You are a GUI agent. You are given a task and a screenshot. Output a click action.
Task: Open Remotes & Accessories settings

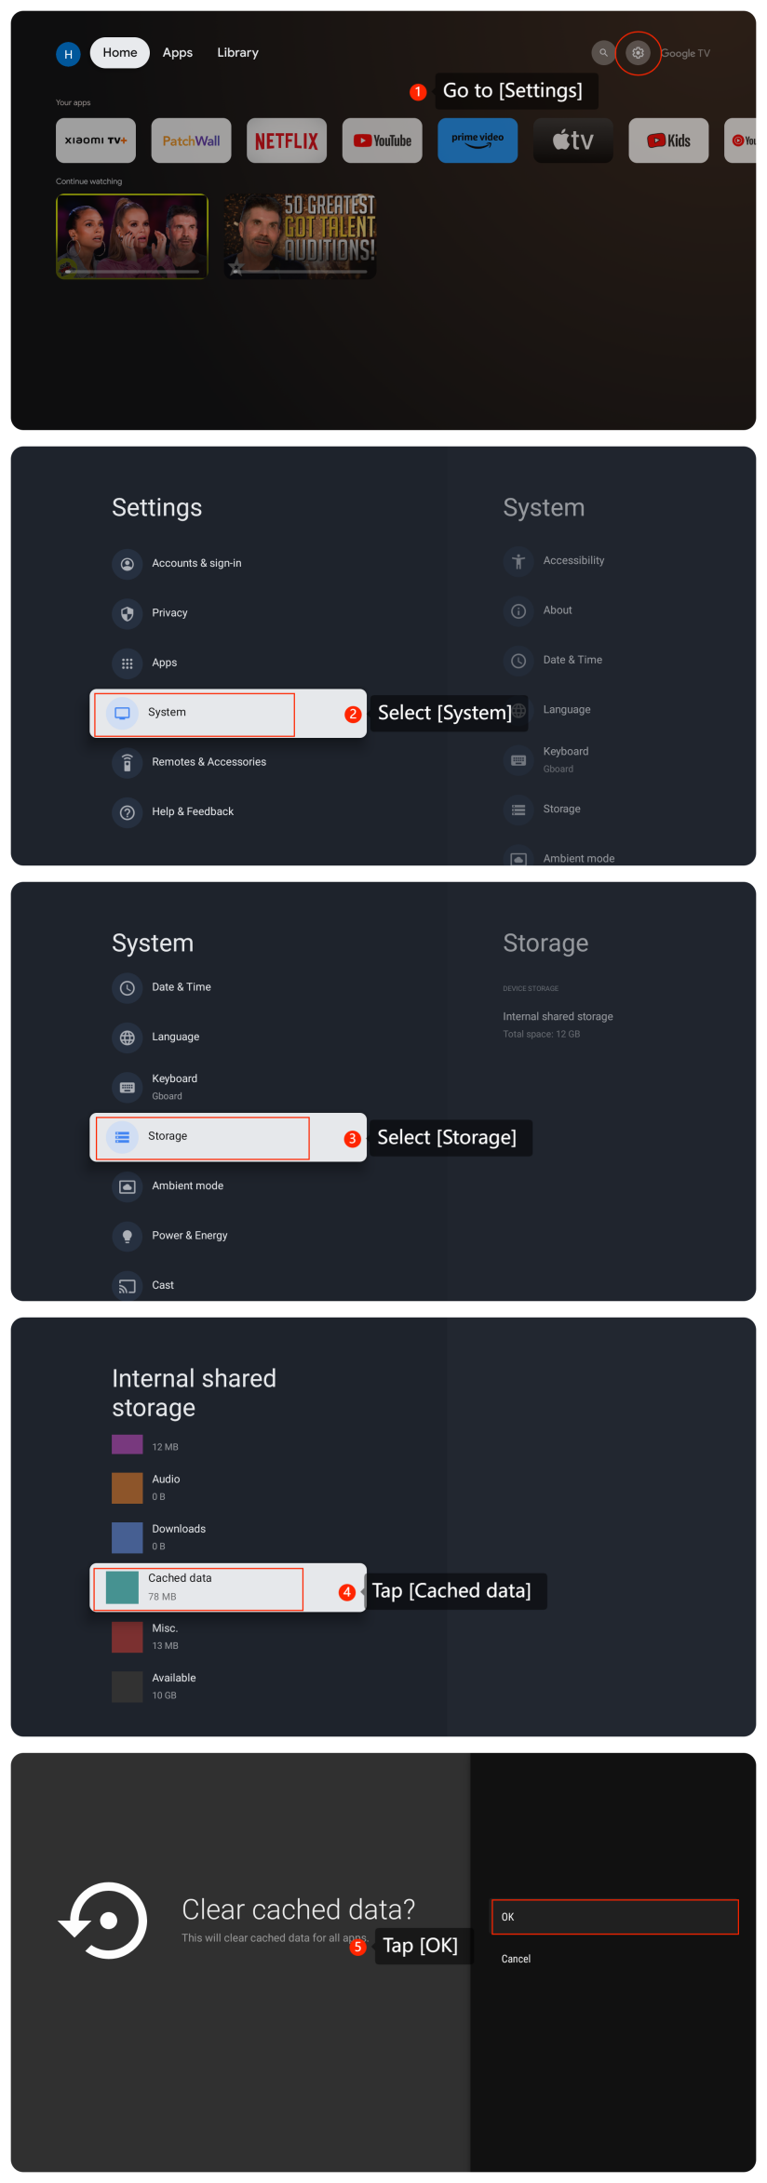click(x=209, y=762)
